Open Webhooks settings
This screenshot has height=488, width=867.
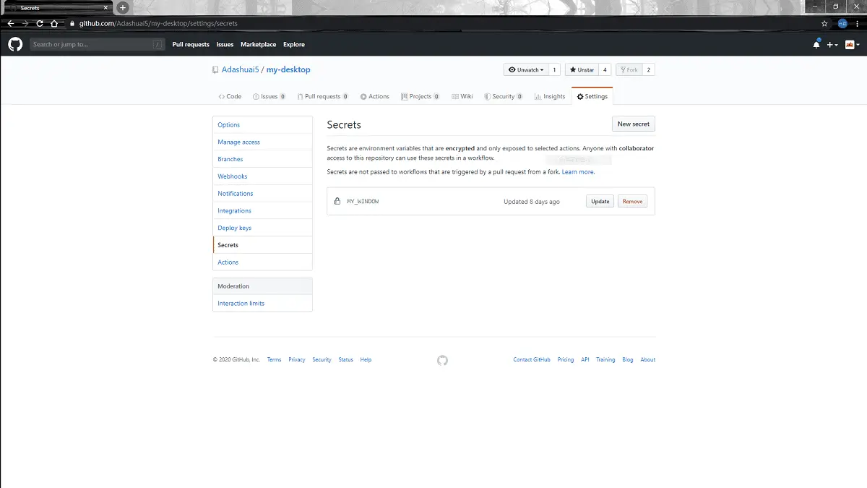pos(263,176)
